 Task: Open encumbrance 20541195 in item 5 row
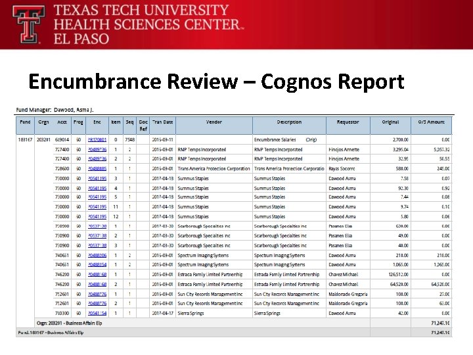(x=97, y=197)
